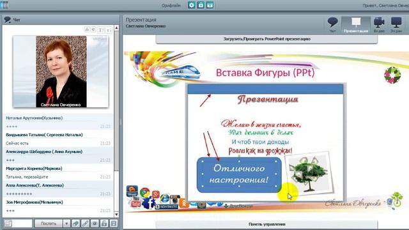Open the dropdown arrow next to Послать

click(x=66, y=224)
